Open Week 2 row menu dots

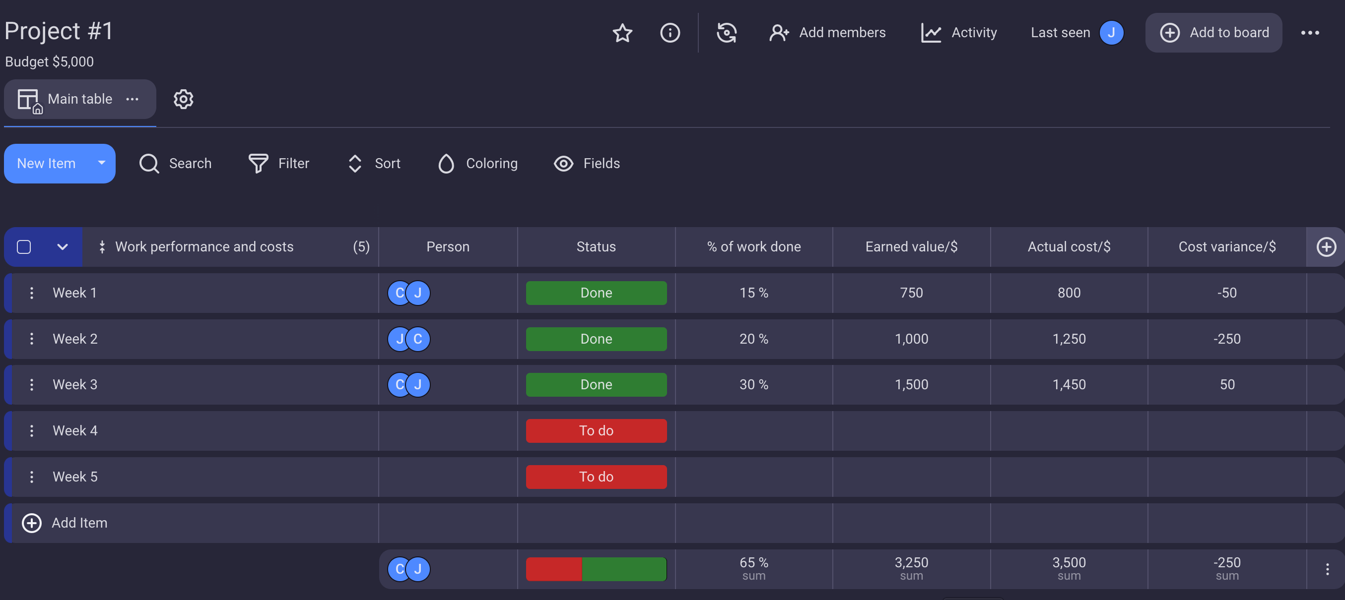pos(32,339)
